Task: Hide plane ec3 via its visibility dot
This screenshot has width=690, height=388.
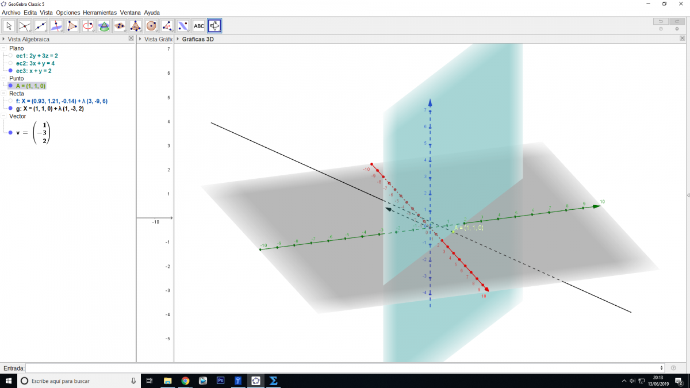Action: pos(10,71)
